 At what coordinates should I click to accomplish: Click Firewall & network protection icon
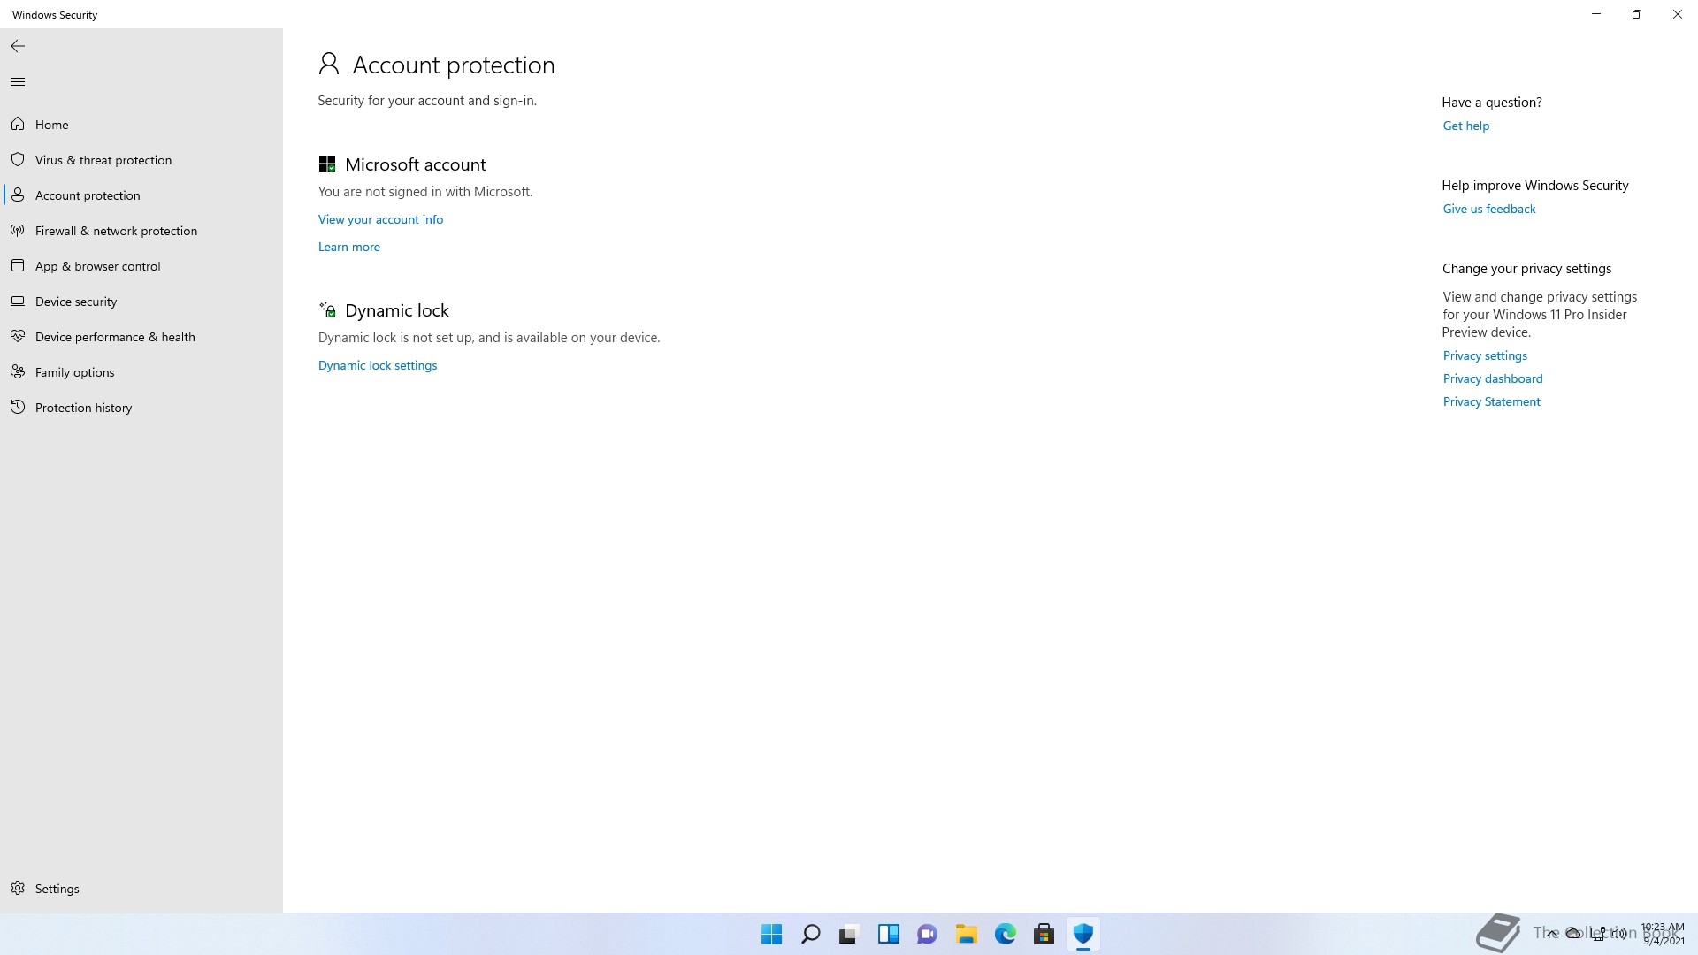pos(18,231)
